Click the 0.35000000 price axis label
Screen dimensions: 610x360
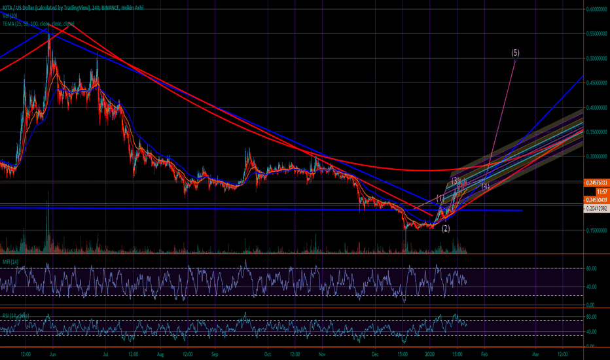coord(596,132)
